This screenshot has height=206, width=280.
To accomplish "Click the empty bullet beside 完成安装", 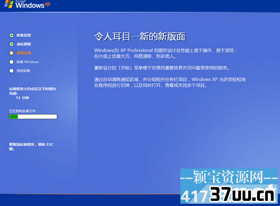I will [x=11, y=71].
